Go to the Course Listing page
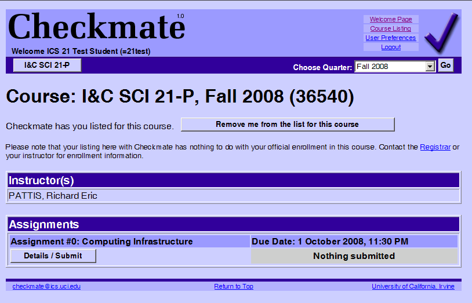 (x=391, y=28)
